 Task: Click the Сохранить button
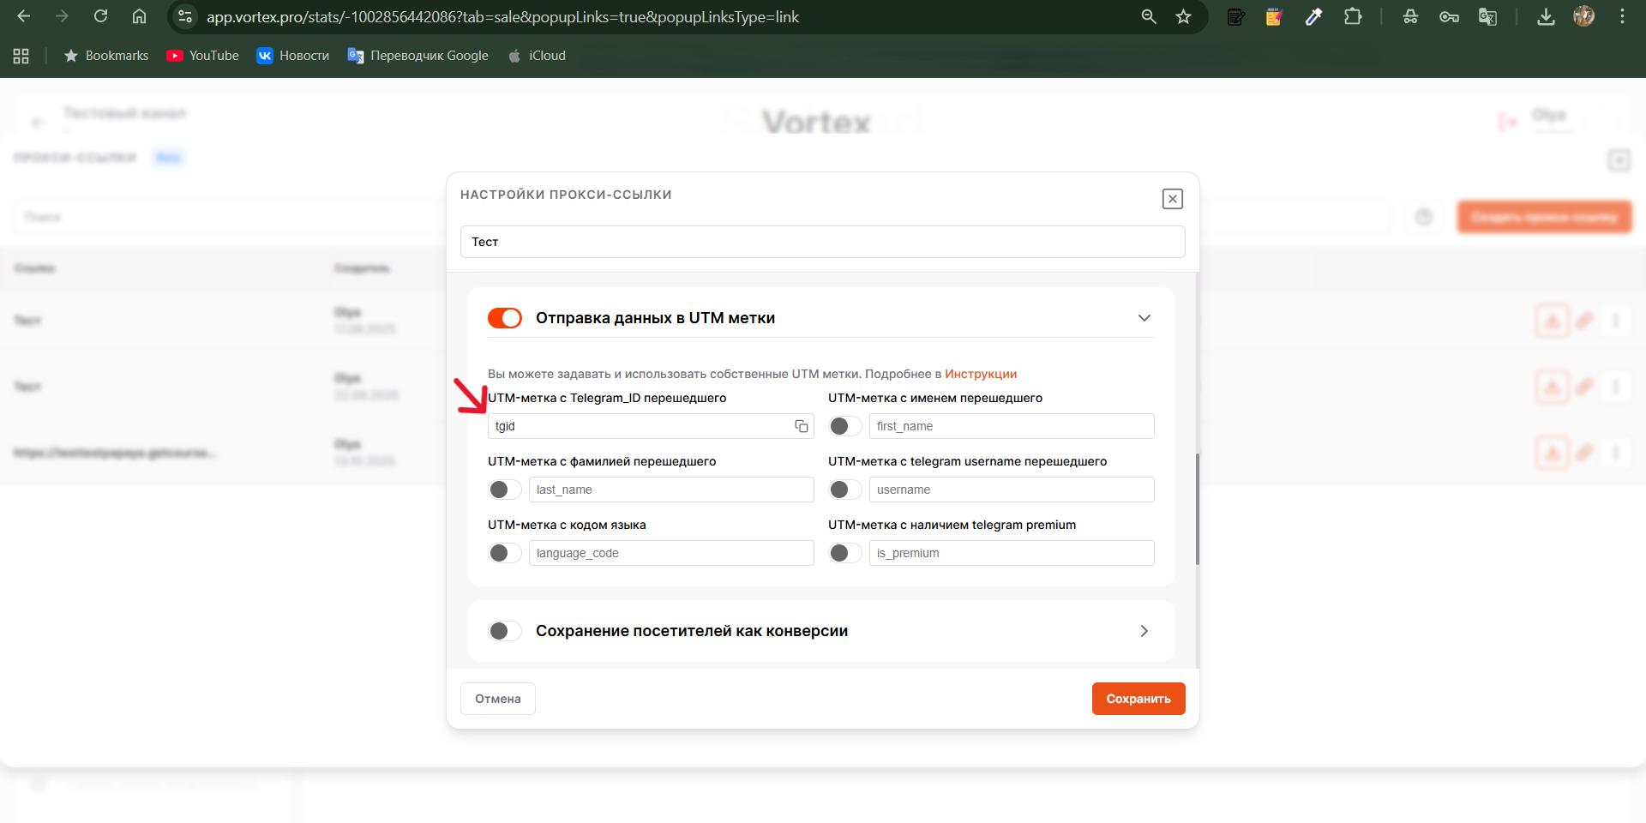[1138, 698]
